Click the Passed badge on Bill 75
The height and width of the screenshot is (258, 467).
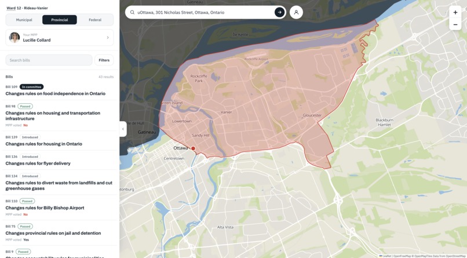click(25, 227)
